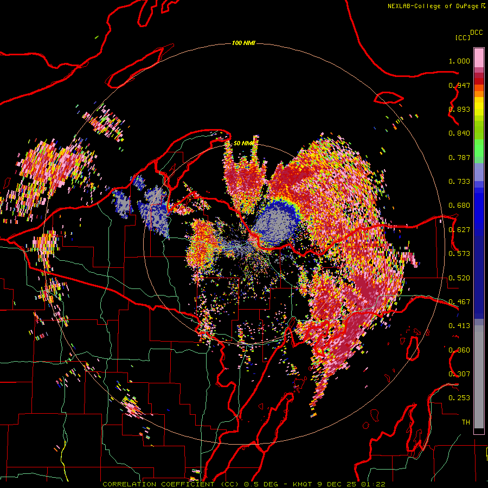Click the 0.787 scale label
This screenshot has width=488, height=488.
point(459,157)
